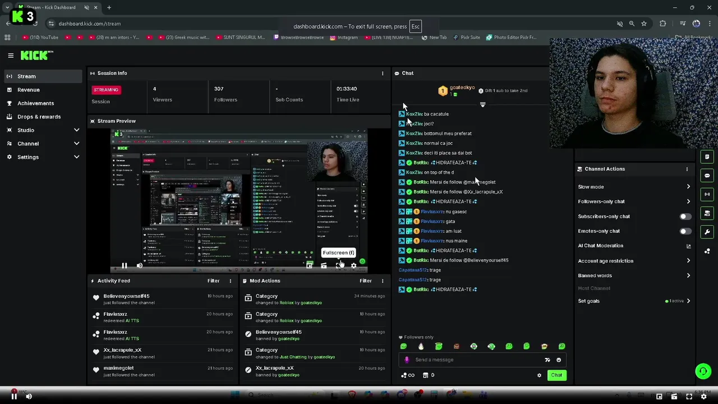This screenshot has height=404, width=718.
Task: Go to Revenue in the sidebar
Action: coord(42,90)
